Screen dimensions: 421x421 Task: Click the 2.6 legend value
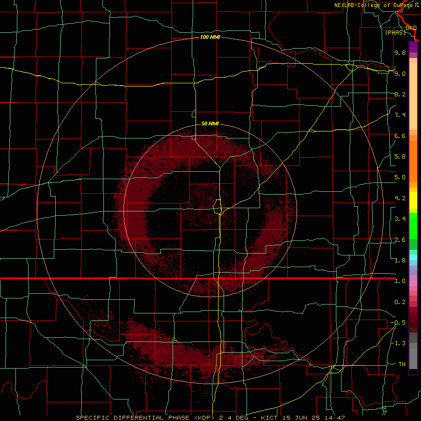400,240
